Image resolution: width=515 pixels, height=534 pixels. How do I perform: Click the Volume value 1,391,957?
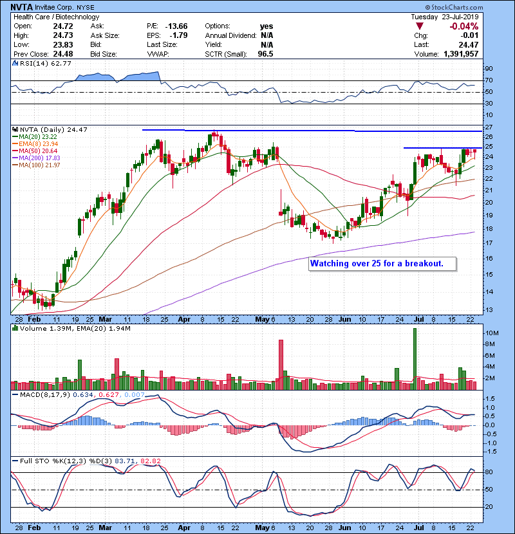tap(461, 54)
